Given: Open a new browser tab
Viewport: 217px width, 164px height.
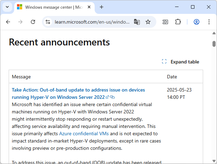Looking at the screenshot, I should pos(102,7).
